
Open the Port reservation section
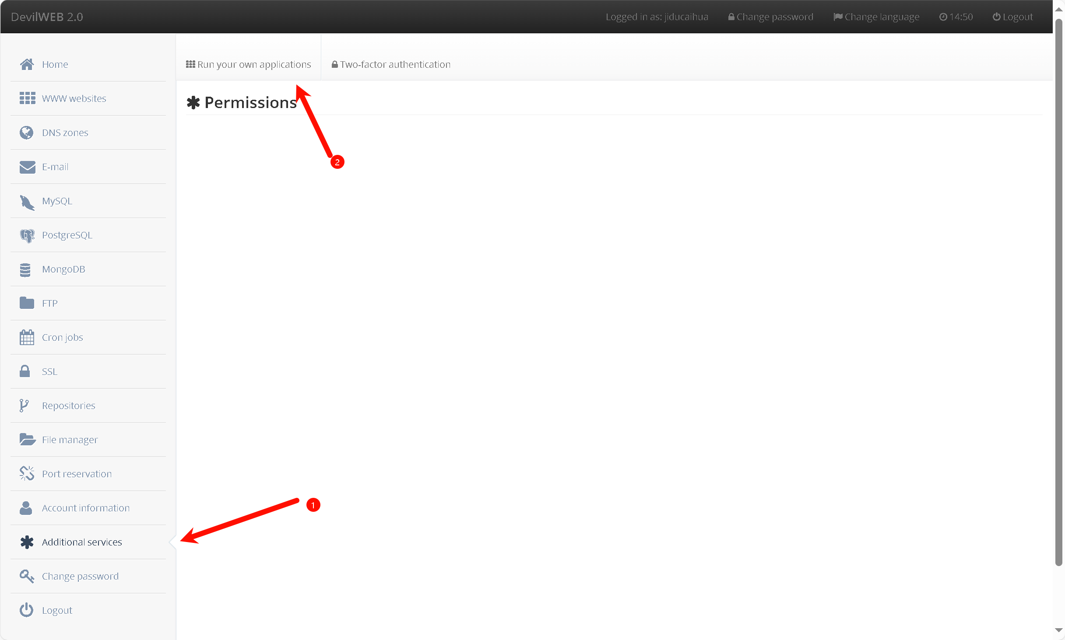tap(88, 474)
